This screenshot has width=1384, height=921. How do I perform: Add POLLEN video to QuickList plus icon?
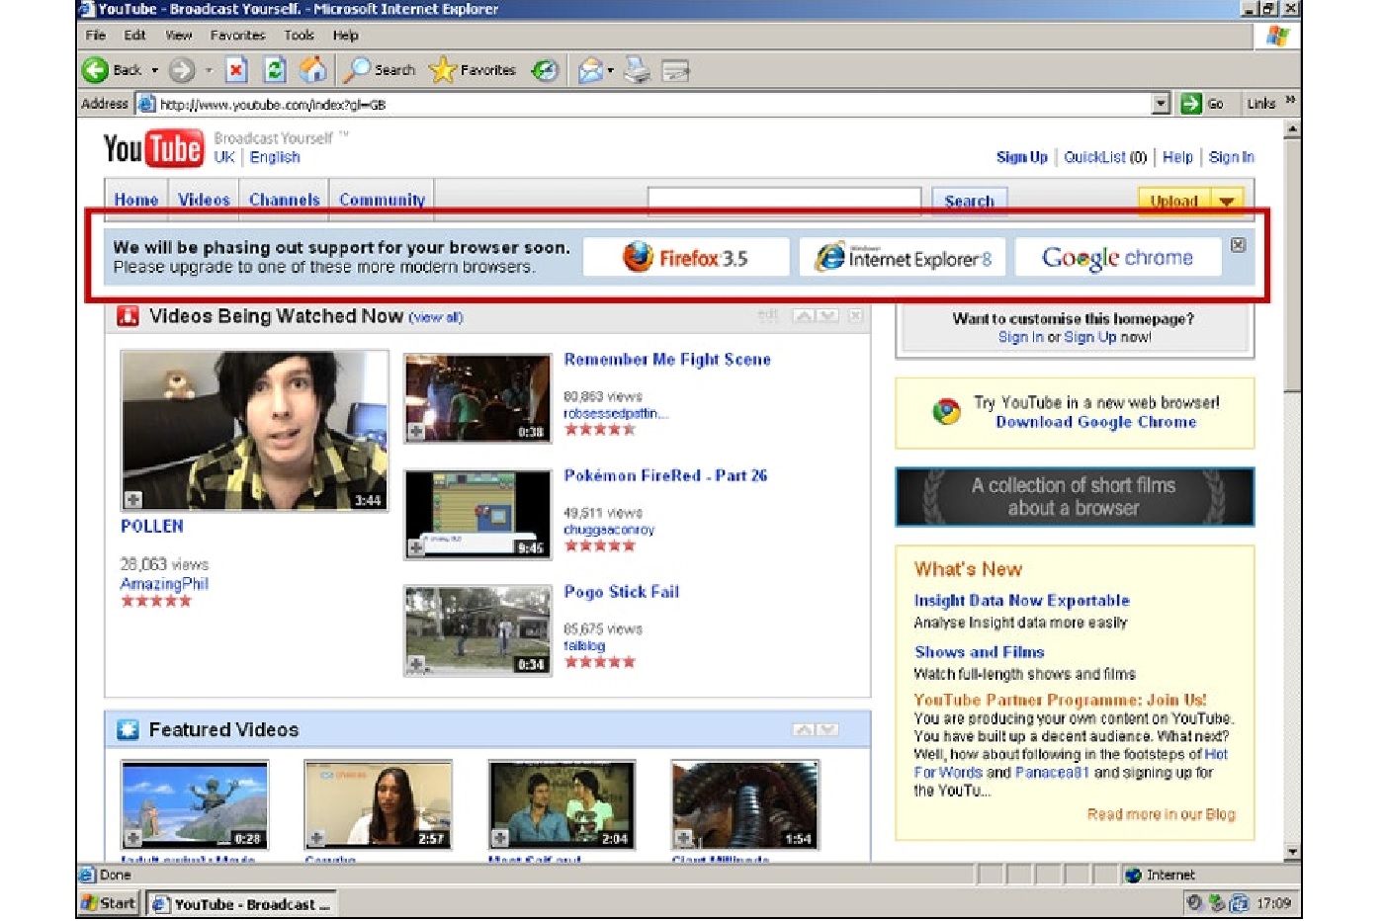coord(133,500)
